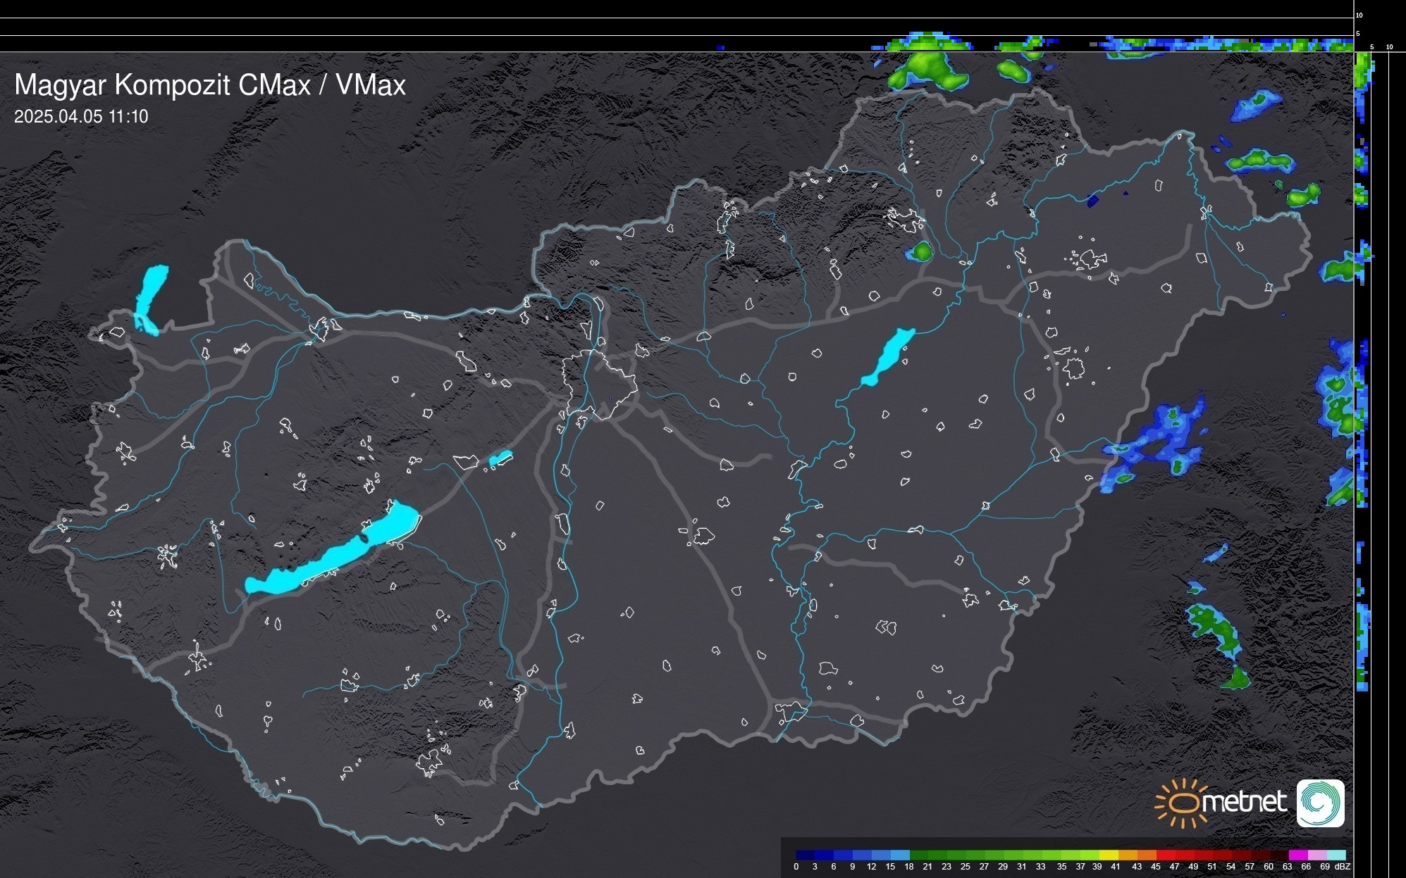The height and width of the screenshot is (878, 1406).
Task: Click the Magyar Kompozit CMax / VMax title
Action: tap(210, 85)
